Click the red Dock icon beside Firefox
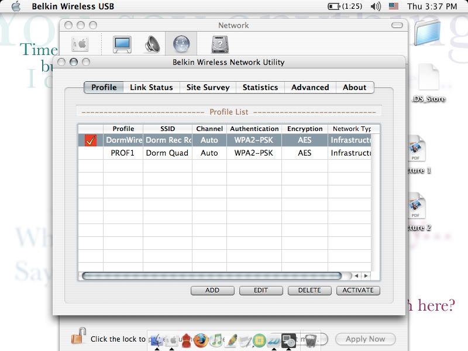The height and width of the screenshot is (351, 468). coord(186,340)
